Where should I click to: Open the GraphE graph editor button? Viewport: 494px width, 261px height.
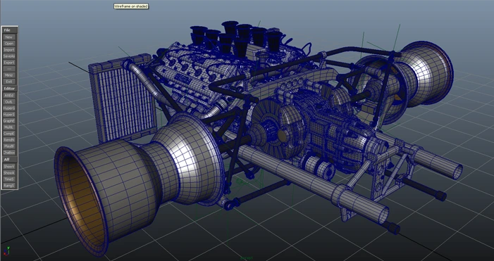(9, 121)
